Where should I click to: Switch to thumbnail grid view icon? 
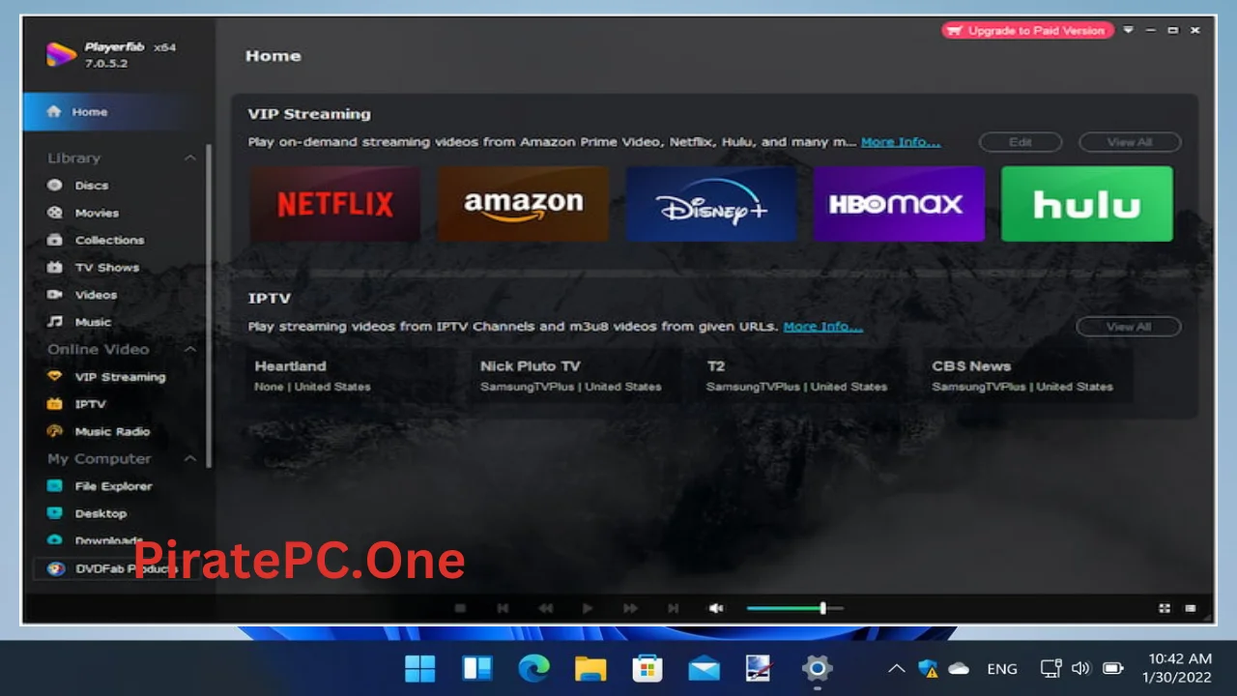1165,608
